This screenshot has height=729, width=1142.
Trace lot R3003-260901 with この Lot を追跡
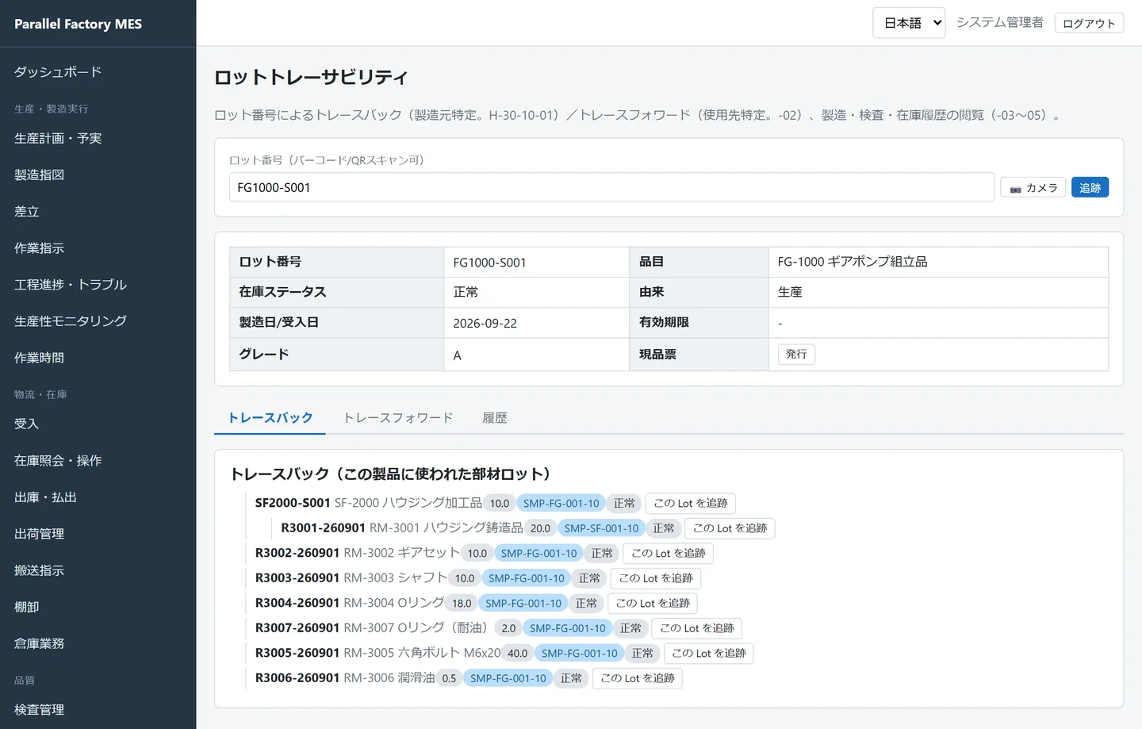click(x=656, y=578)
